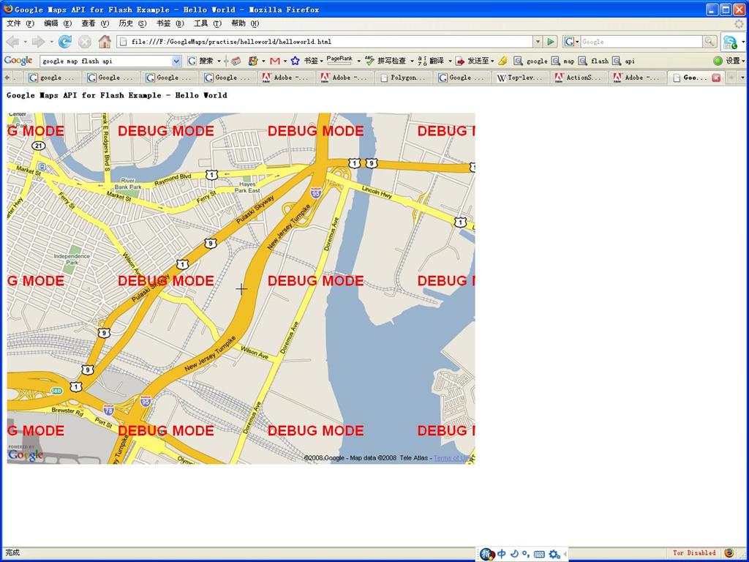Click the address bar URL field
Viewport: 749px width, 562px height.
tap(325, 42)
